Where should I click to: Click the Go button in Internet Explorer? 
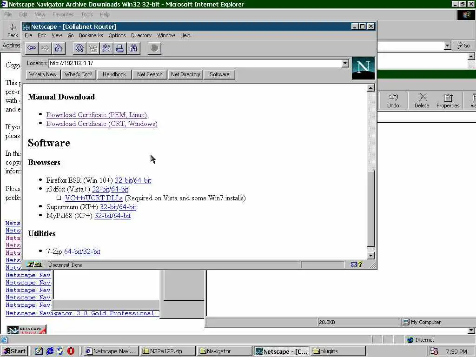coord(463,46)
